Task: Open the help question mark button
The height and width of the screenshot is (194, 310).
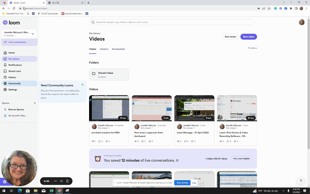Action: click(x=301, y=181)
